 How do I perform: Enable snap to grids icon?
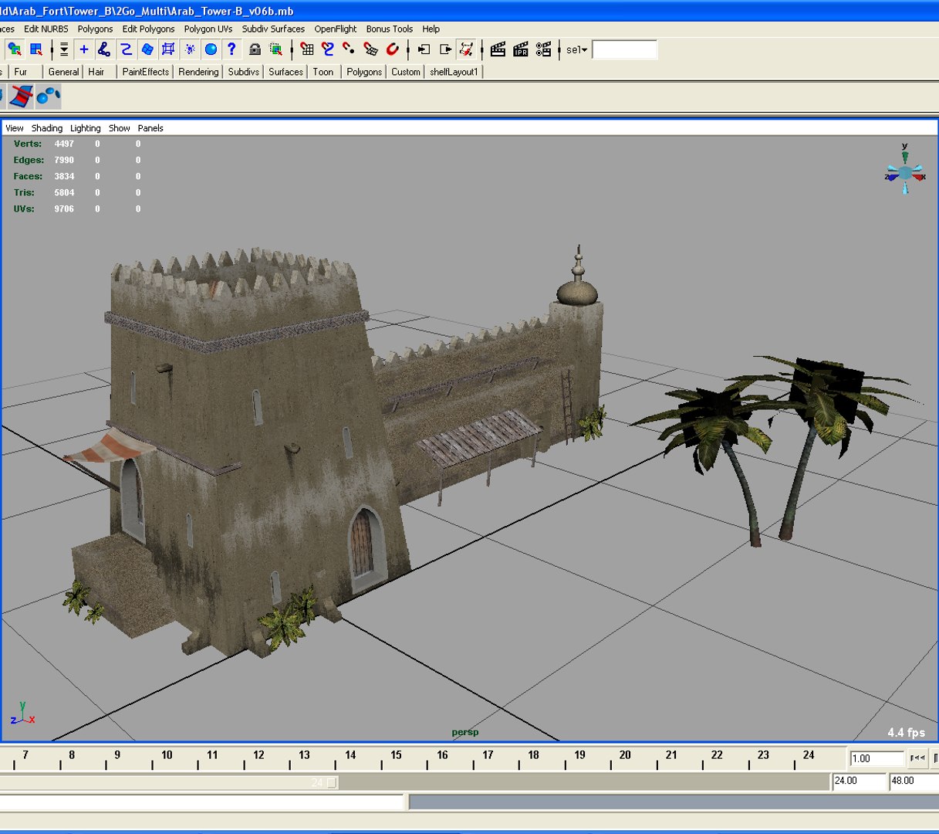click(307, 49)
